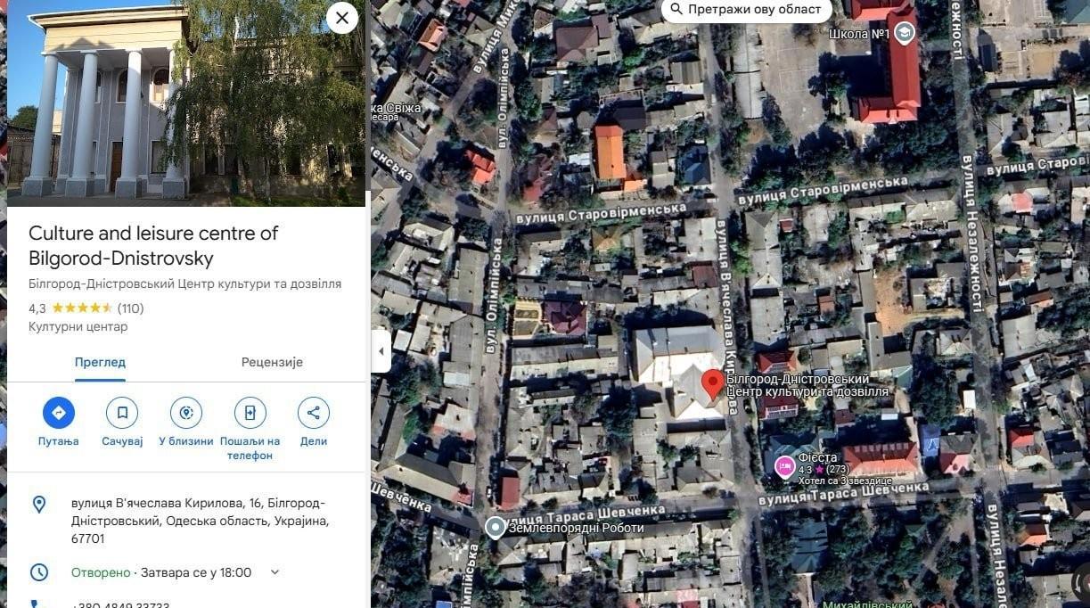The width and height of the screenshot is (1090, 608).
Task: Open the building photo thumbnail
Action: 186,103
